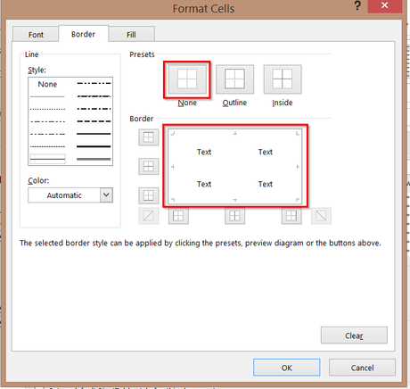Switch to the Border tab
Screen dimensions: 410x389
[83, 34]
